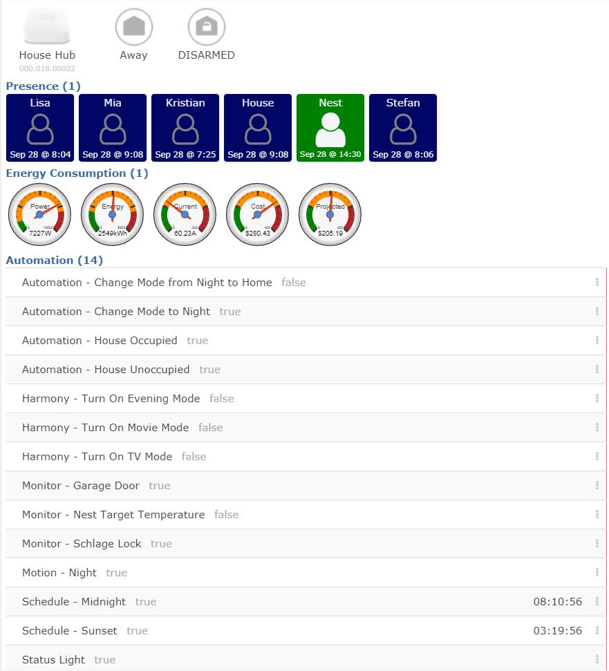Click the House Hub device icon
The image size is (609, 671).
47,26
